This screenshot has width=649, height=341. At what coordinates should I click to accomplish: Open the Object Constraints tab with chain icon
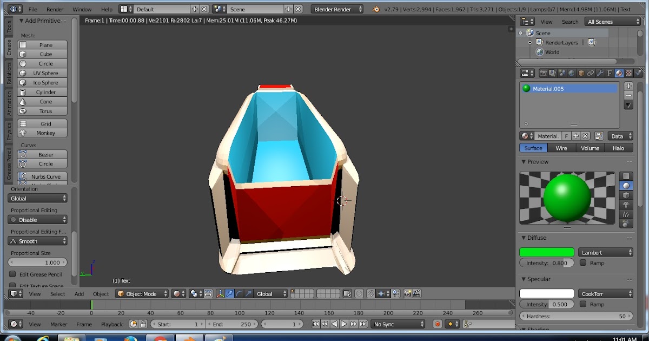coord(590,73)
